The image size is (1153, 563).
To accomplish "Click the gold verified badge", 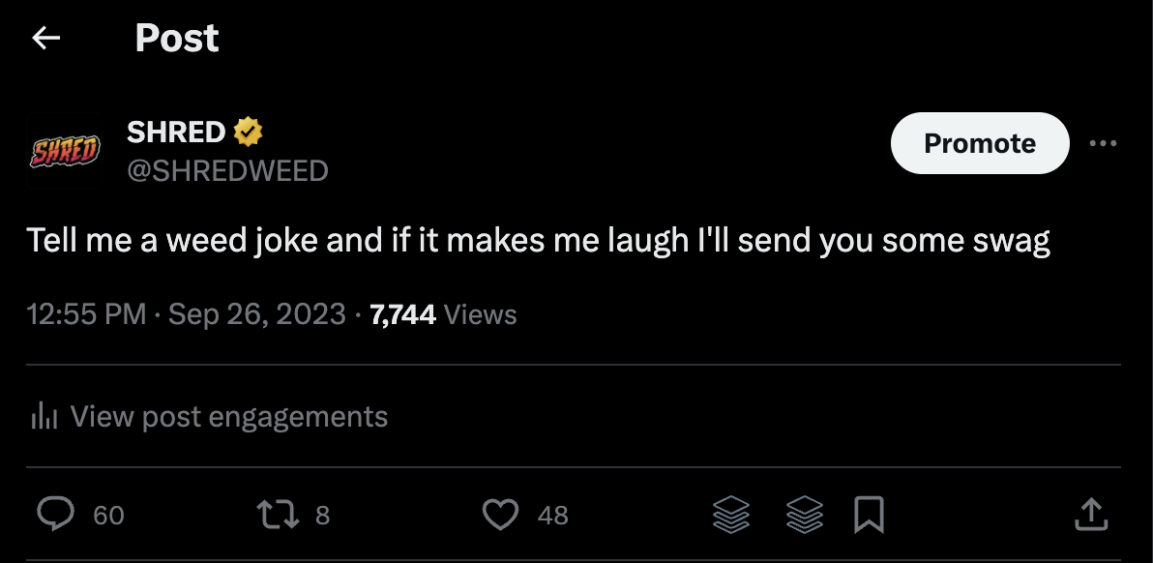I will 250,130.
